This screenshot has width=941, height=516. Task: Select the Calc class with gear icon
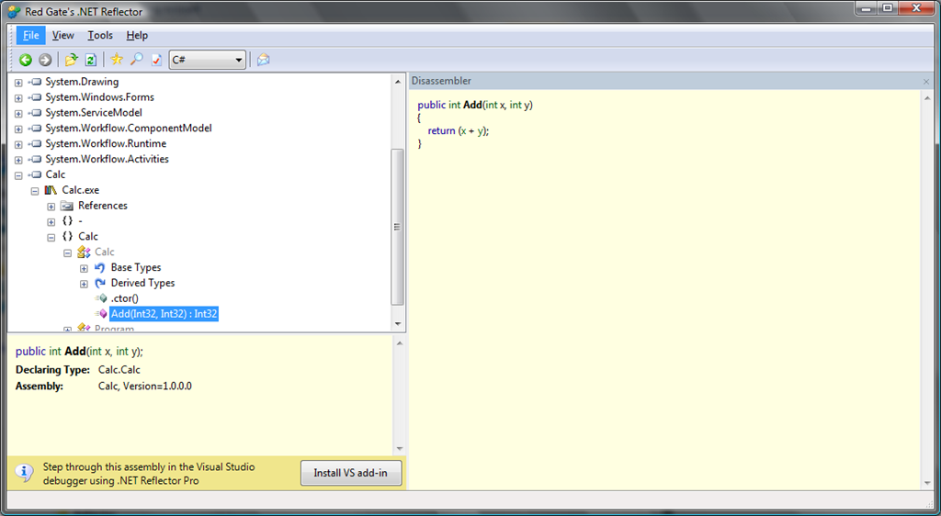pyautogui.click(x=105, y=252)
